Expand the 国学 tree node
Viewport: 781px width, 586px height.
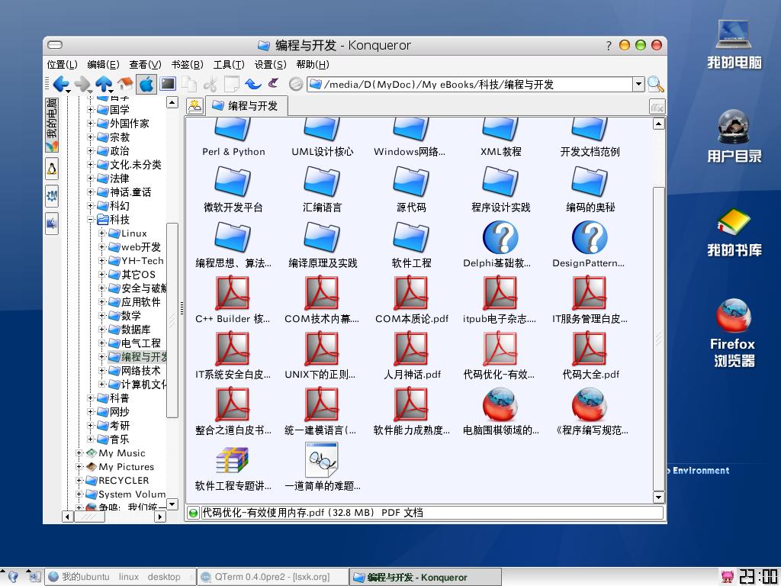pos(90,110)
